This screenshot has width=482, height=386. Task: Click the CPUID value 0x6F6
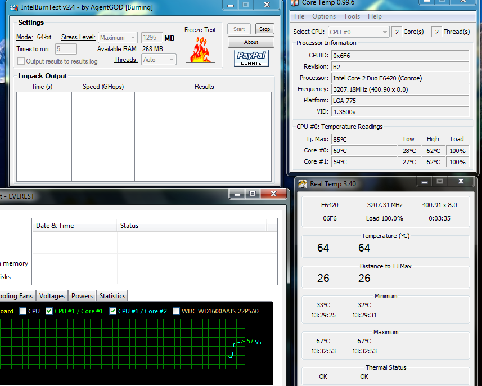pyautogui.click(x=400, y=56)
